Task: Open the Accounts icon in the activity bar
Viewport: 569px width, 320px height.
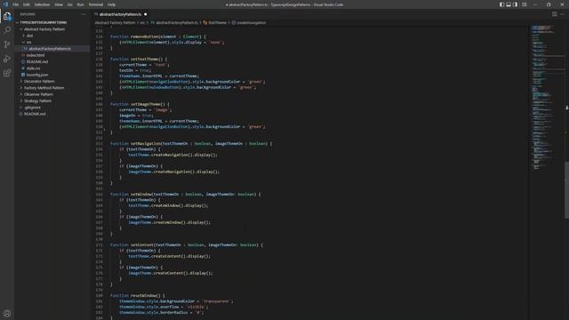Action: (x=7, y=314)
